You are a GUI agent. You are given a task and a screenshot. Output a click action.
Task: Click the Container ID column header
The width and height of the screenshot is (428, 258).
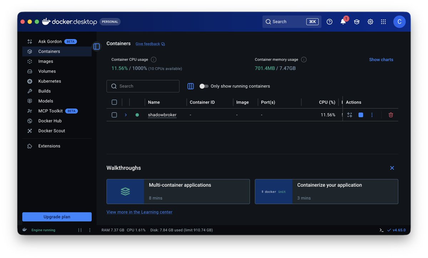point(202,102)
